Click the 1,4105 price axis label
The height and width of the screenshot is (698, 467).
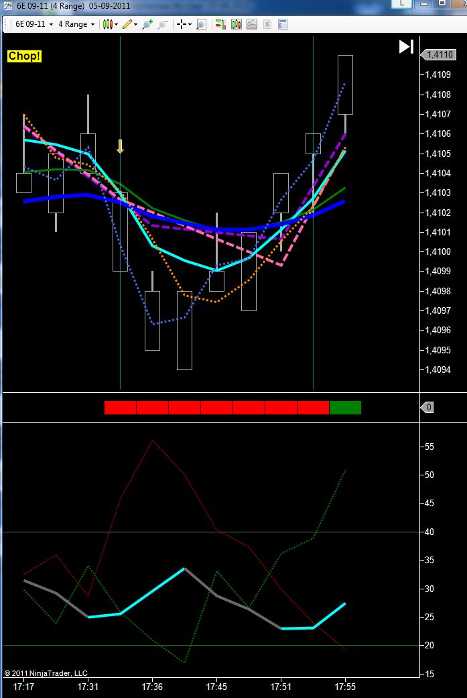pyautogui.click(x=438, y=154)
